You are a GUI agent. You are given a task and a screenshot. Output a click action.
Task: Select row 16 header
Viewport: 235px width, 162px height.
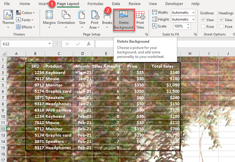[3, 154]
